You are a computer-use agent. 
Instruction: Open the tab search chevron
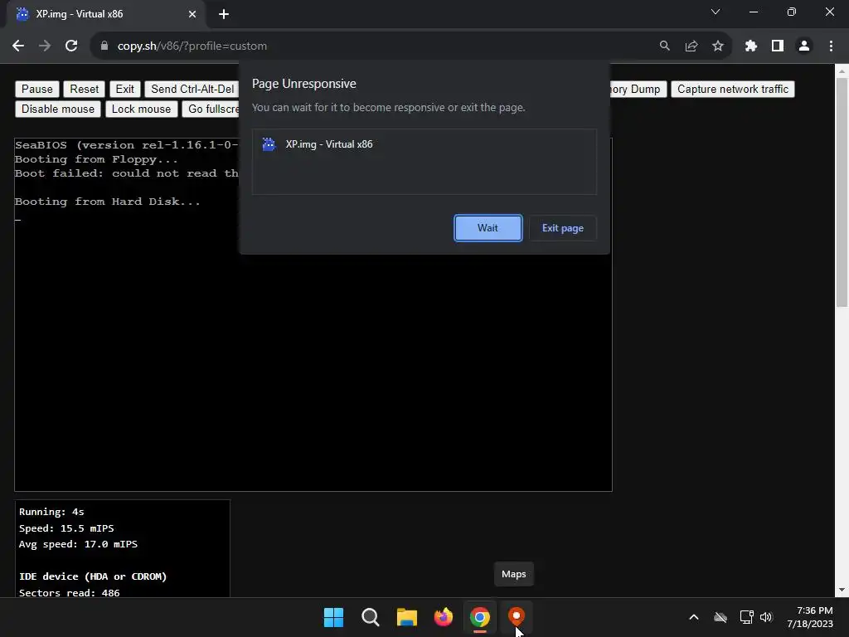[x=716, y=12]
